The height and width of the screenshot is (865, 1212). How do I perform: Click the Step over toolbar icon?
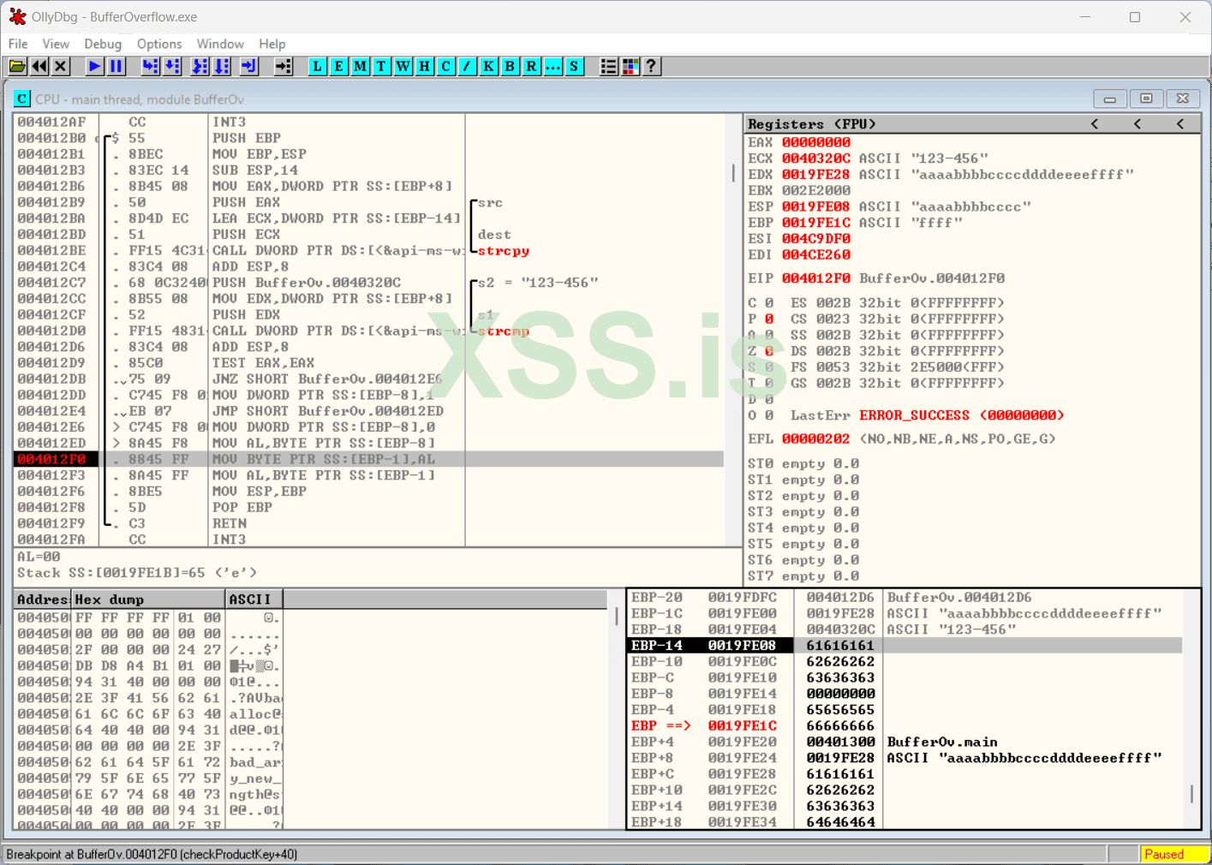click(172, 66)
